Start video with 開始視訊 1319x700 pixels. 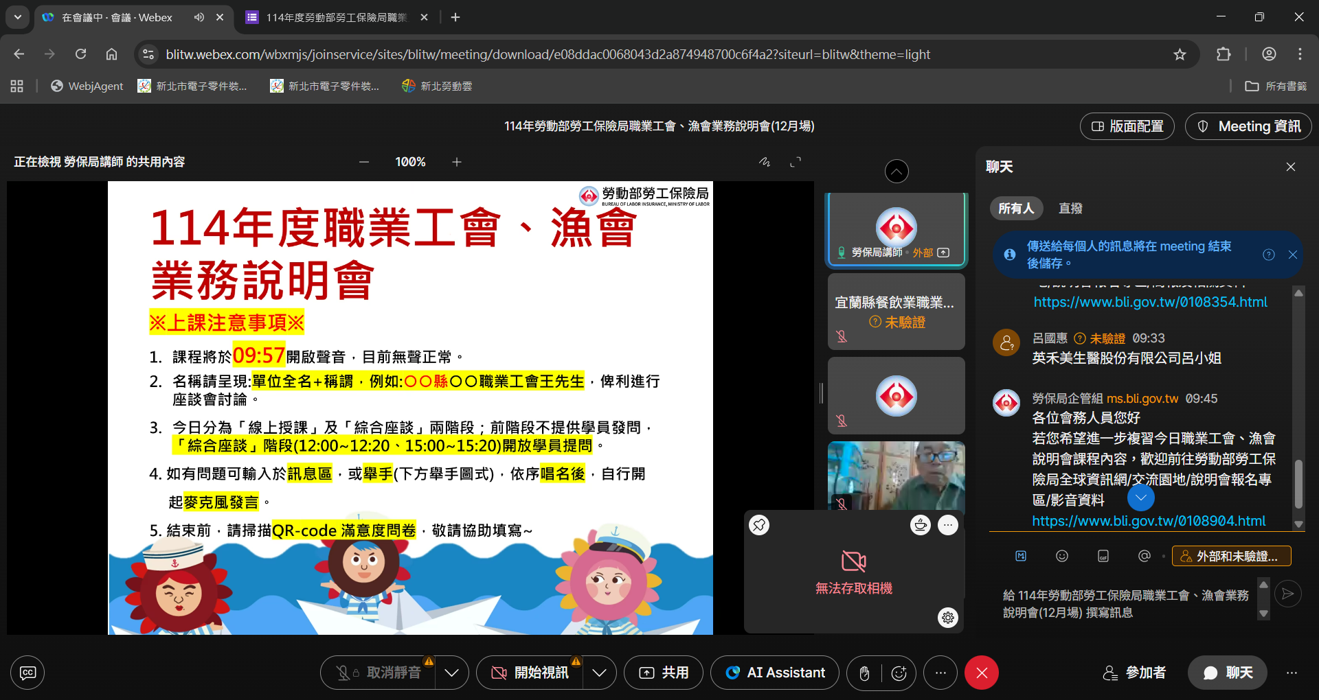pyautogui.click(x=530, y=673)
